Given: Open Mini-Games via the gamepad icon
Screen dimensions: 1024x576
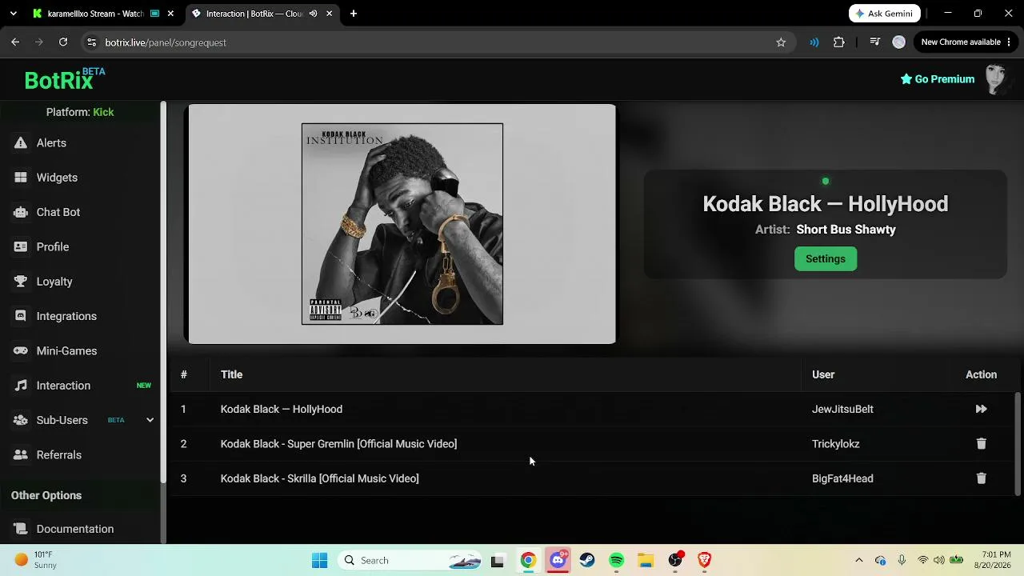Looking at the screenshot, I should 21,351.
